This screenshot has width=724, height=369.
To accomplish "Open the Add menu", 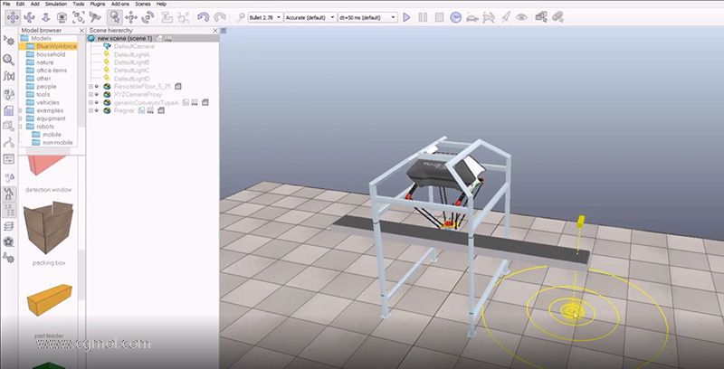I will (x=35, y=4).
